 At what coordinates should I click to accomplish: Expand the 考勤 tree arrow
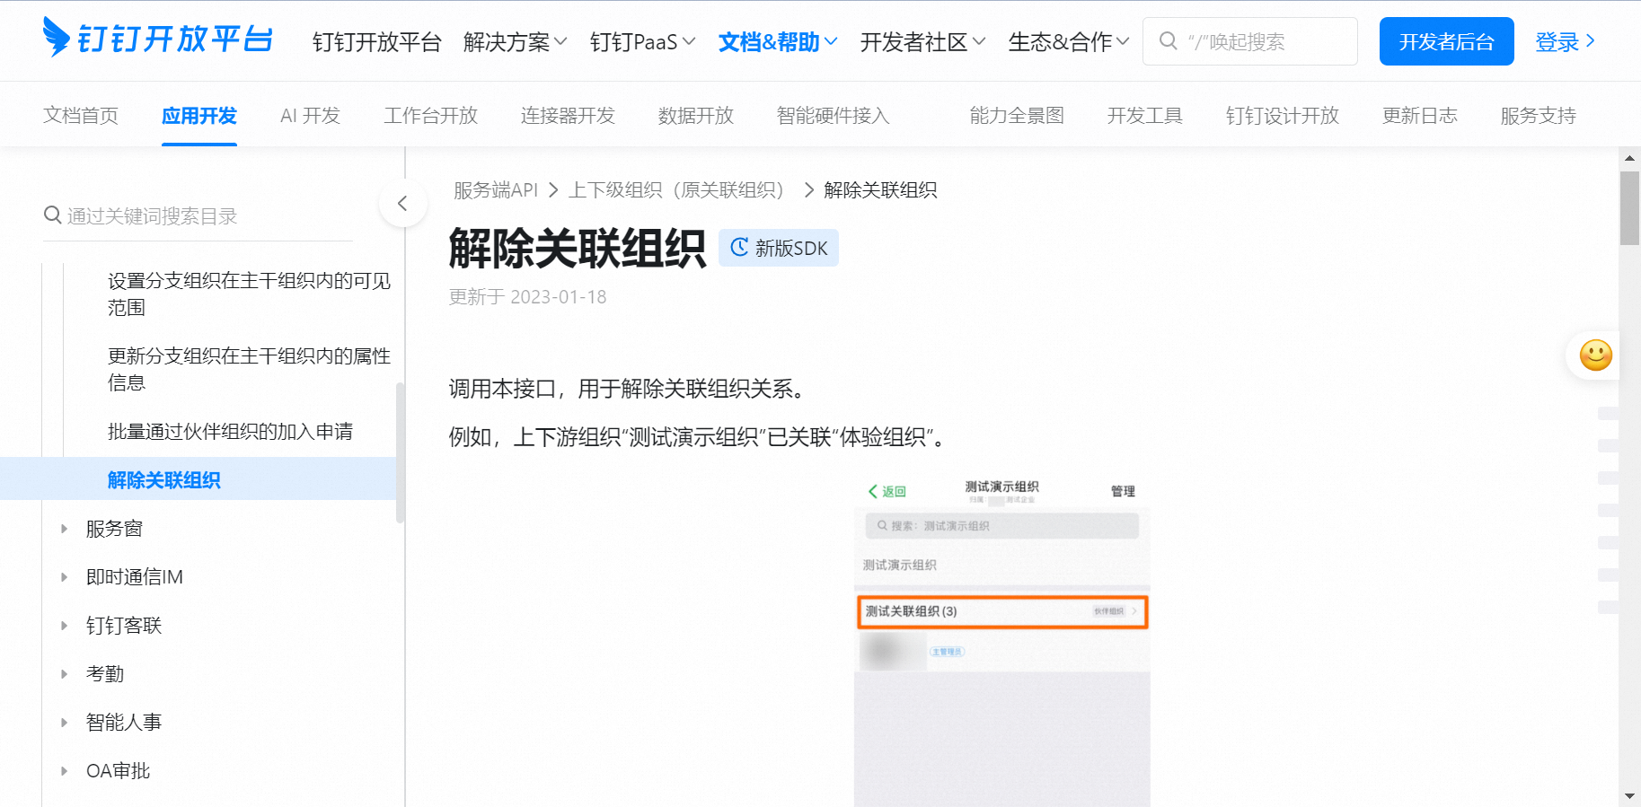pos(64,674)
